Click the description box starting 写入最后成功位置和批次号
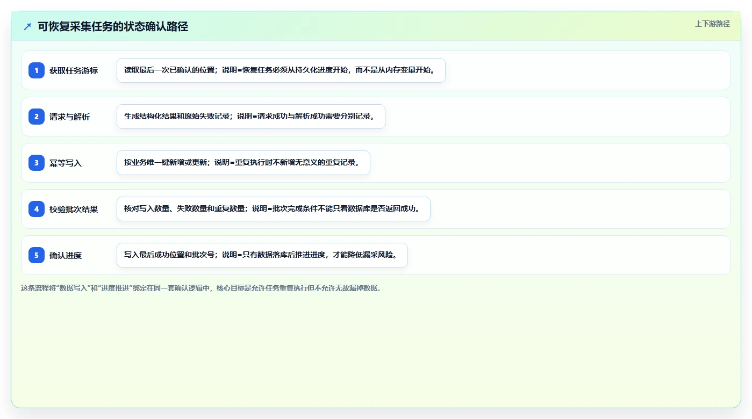This screenshot has height=419, width=752. [x=262, y=255]
